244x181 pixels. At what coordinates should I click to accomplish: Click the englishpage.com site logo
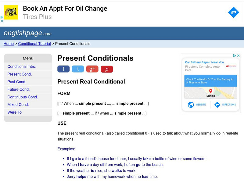(27, 33)
